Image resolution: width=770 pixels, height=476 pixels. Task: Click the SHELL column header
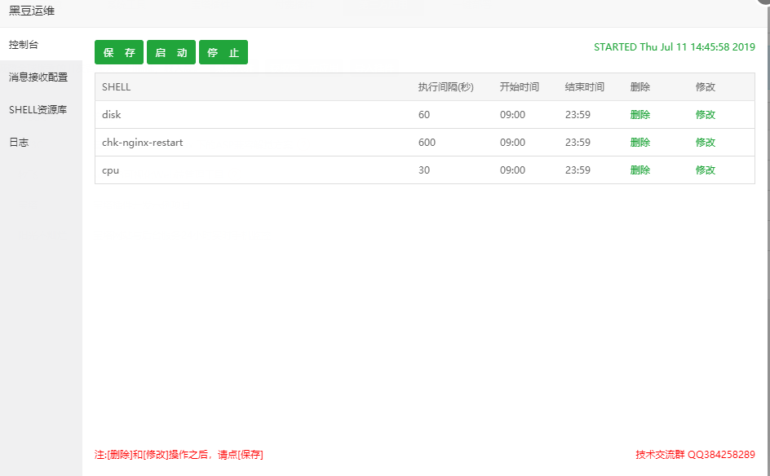click(117, 87)
